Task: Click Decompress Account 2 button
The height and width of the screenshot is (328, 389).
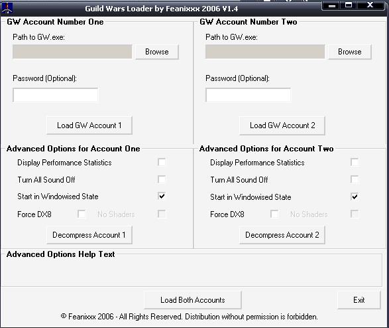Action: click(282, 235)
